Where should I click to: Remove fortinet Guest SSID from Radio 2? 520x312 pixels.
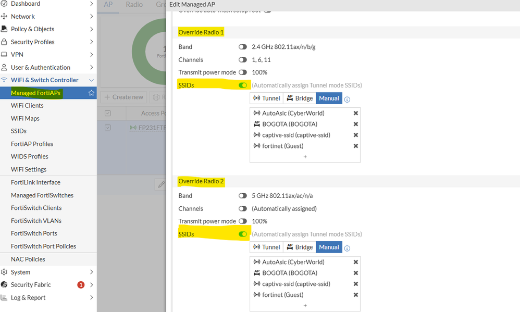coord(356,295)
